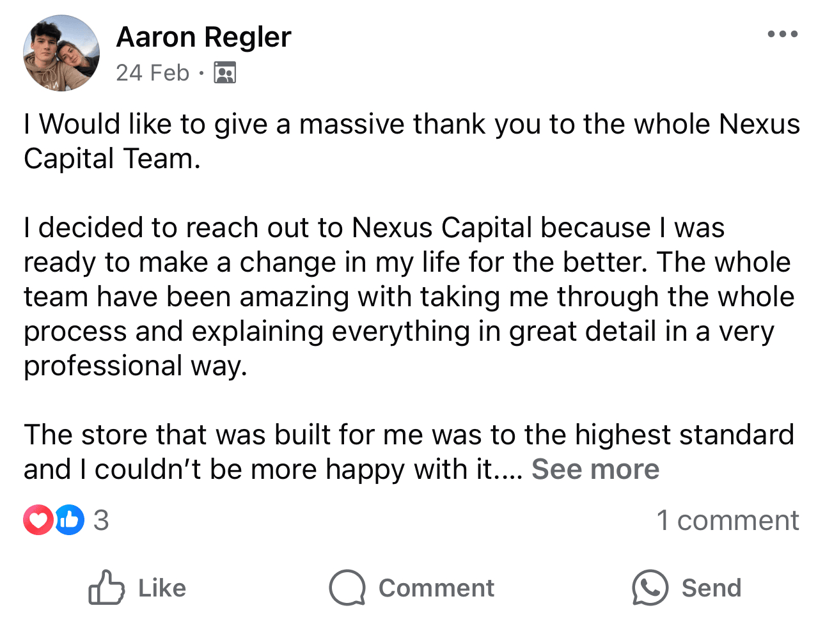Click the Send text label
825x624 pixels.
(711, 588)
